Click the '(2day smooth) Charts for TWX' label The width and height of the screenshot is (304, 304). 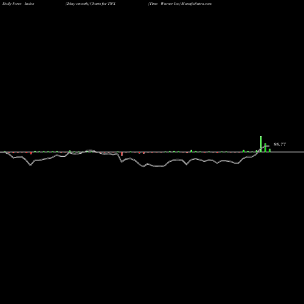click(x=91, y=4)
